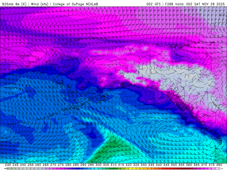Click the 310 value on the color scale
Screen dimensions: 227x170
pyautogui.click(x=113, y=165)
